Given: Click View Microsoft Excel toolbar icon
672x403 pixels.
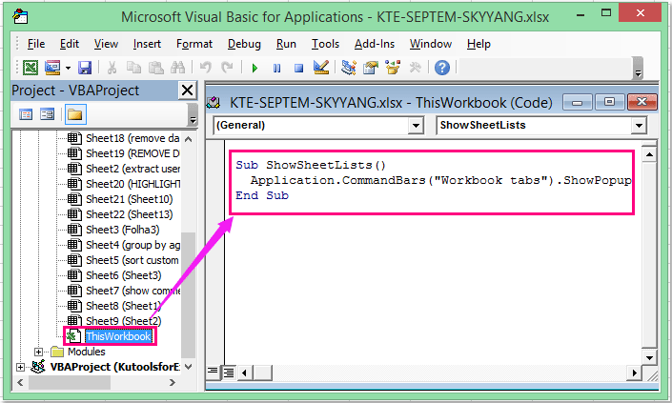Looking at the screenshot, I should [x=30, y=68].
